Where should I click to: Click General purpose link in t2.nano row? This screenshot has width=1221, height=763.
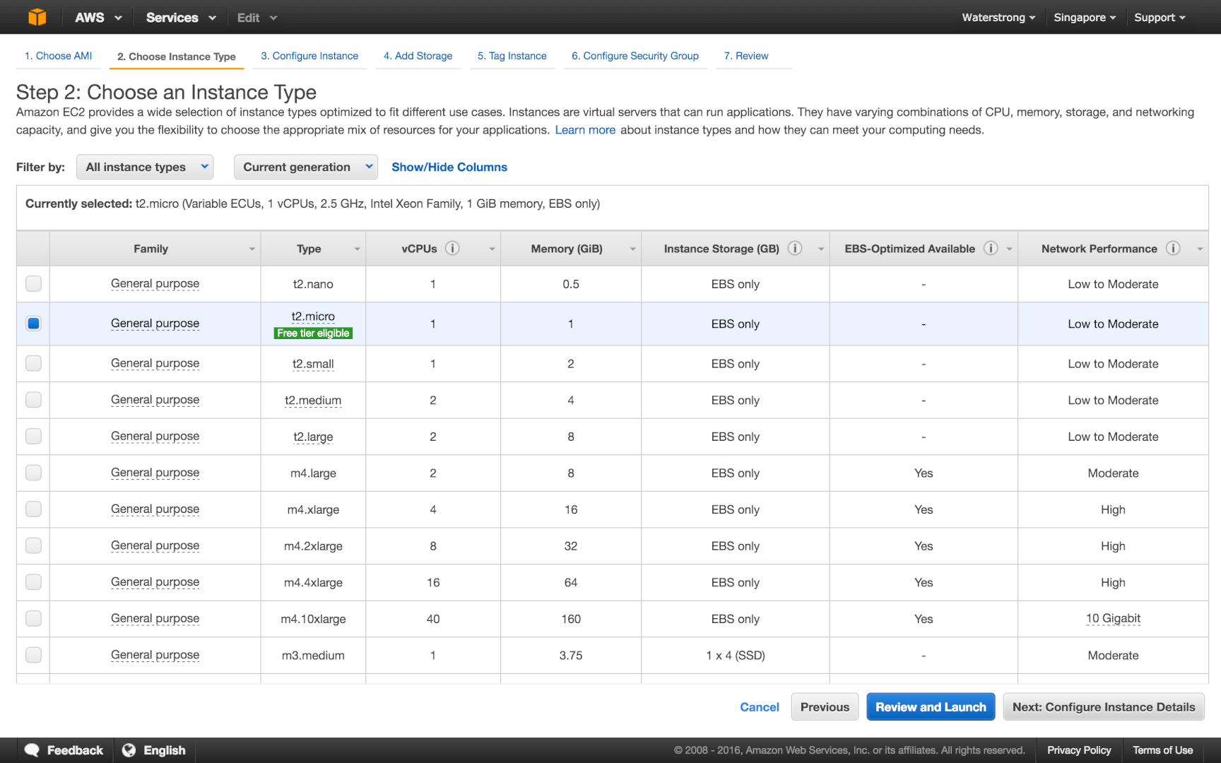coord(155,284)
